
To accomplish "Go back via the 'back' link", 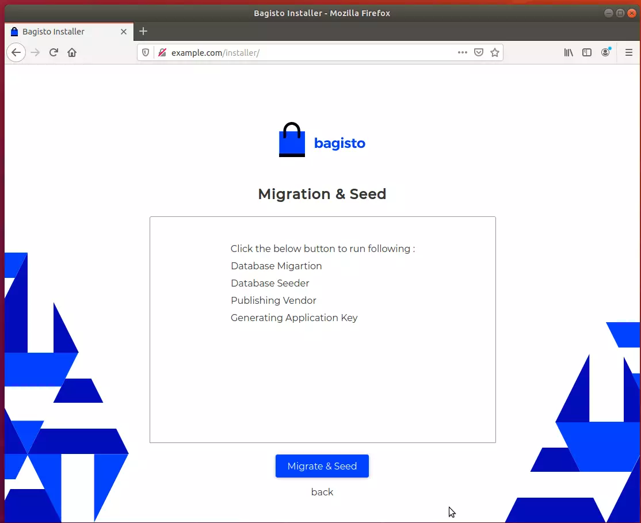I will pyautogui.click(x=322, y=492).
